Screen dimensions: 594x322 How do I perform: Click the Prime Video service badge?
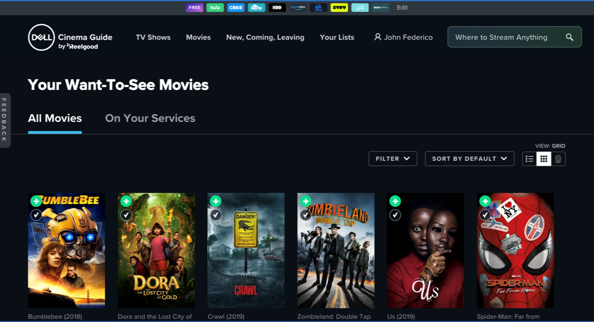click(x=298, y=8)
